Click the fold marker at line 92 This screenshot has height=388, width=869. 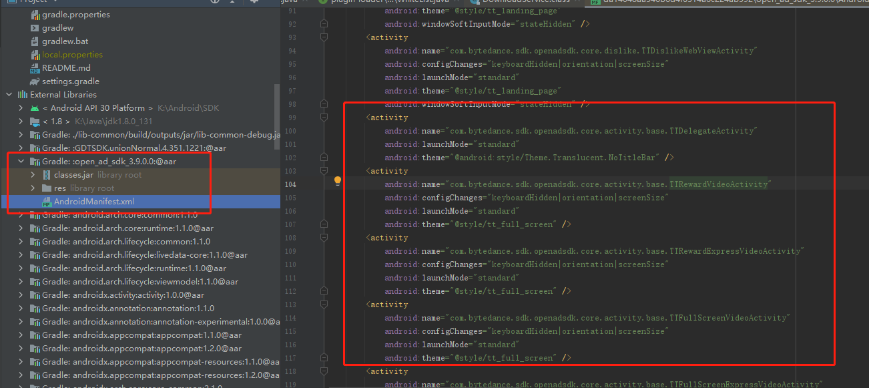pos(324,24)
